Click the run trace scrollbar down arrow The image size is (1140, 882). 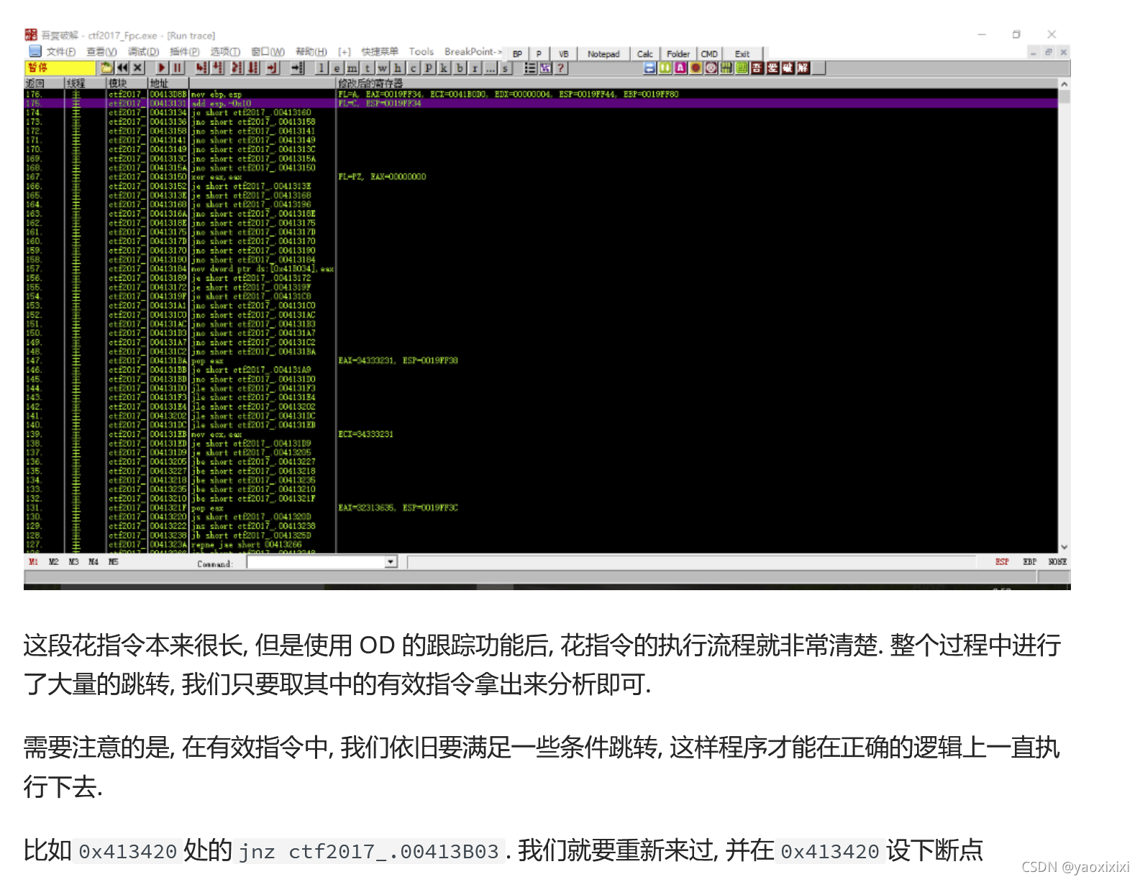coord(1064,547)
